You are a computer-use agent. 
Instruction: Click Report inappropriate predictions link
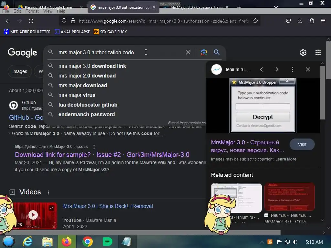[x=187, y=123]
